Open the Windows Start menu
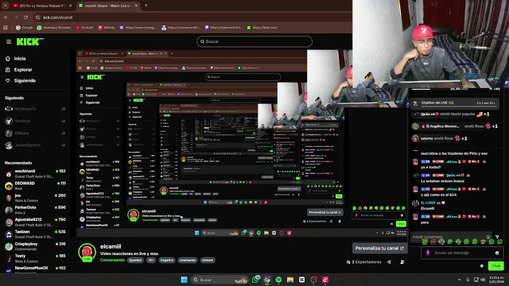The height and width of the screenshot is (286, 509). pos(184,280)
